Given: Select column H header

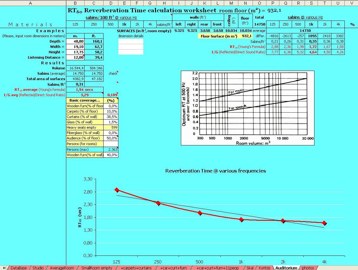Looking at the screenshot, I should pos(164,3).
